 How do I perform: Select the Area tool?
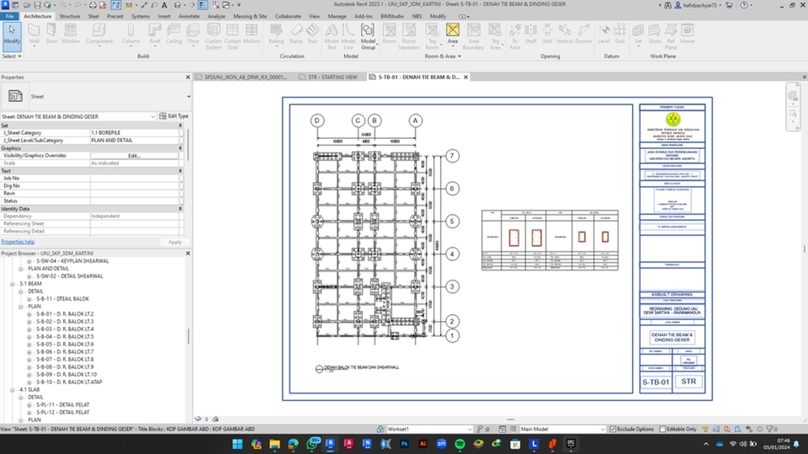click(453, 34)
